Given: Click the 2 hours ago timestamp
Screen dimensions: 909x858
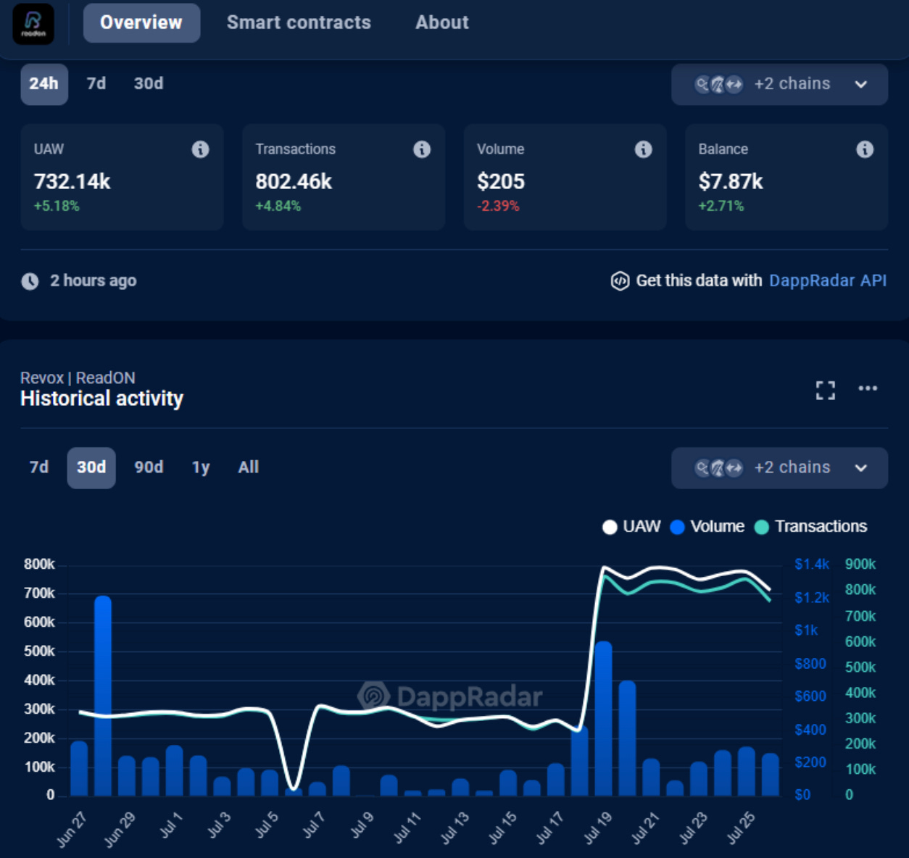Looking at the screenshot, I should (x=93, y=281).
